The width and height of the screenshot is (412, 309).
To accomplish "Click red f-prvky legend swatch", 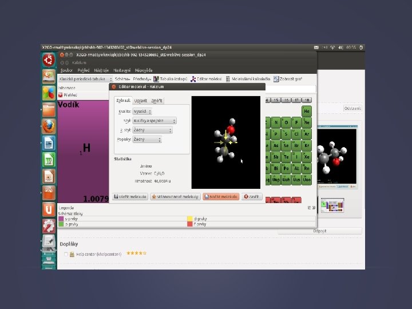I will coord(190,224).
